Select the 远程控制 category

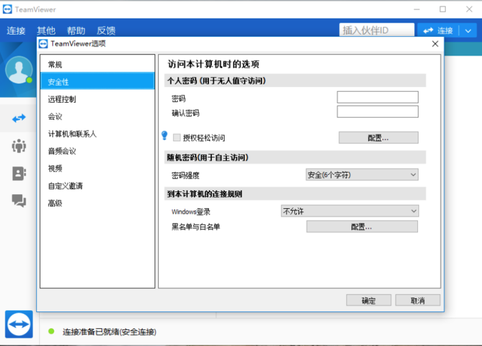pos(97,99)
